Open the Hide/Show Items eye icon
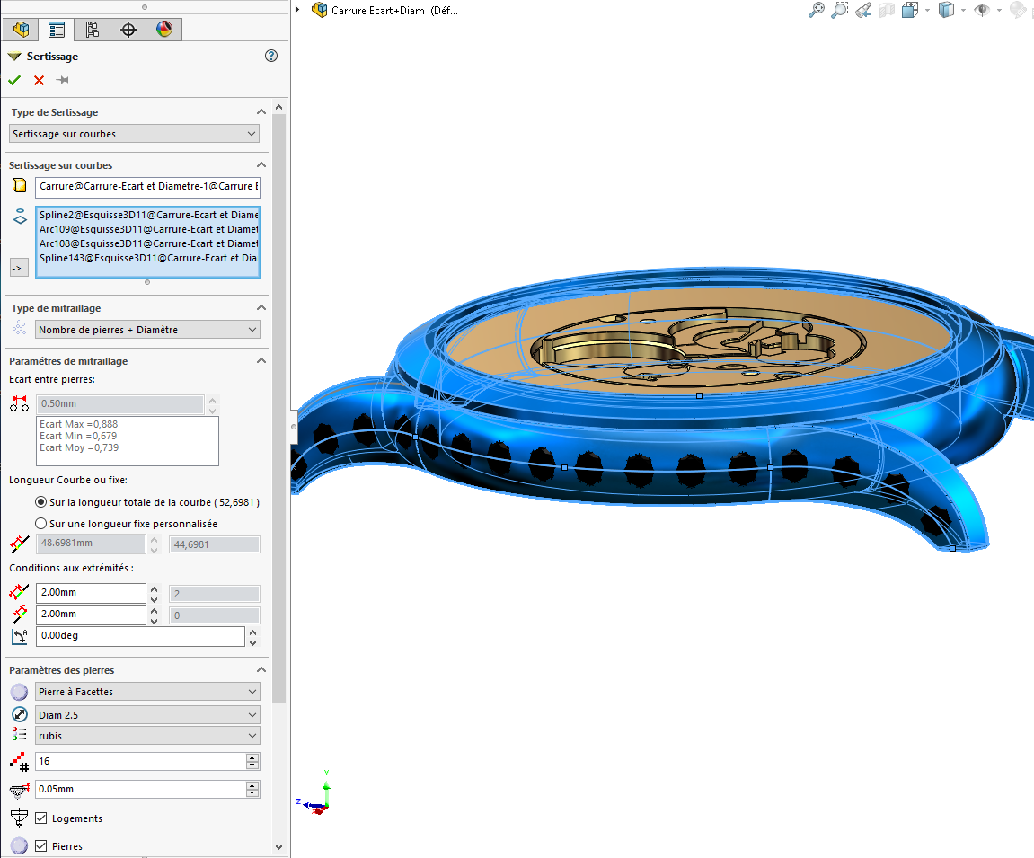This screenshot has height=858, width=1034. [x=982, y=10]
